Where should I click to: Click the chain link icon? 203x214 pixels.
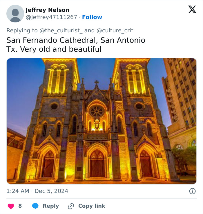coord(71,206)
